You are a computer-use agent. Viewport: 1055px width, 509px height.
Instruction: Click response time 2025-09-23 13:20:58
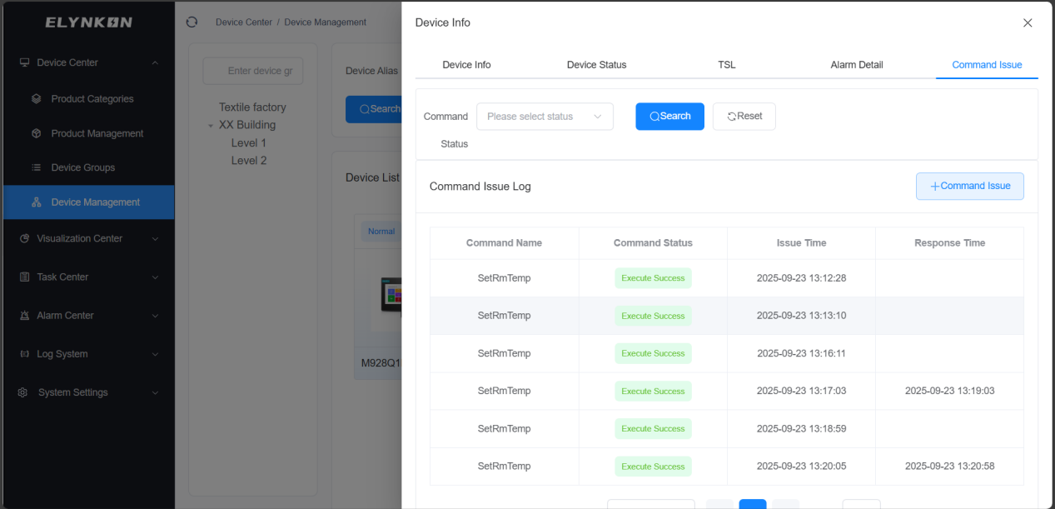coord(949,467)
